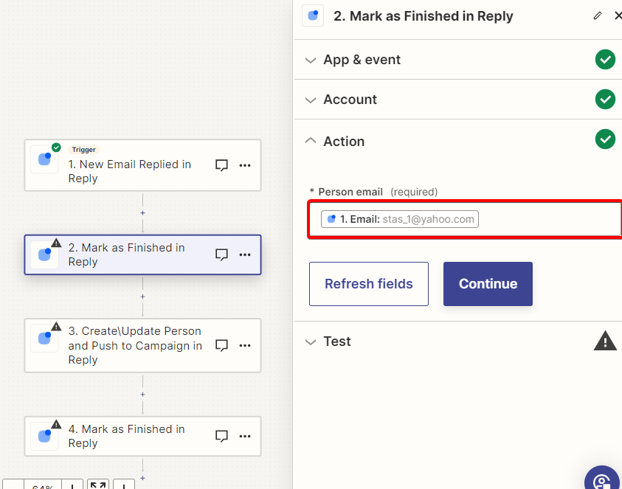Screen dimensions: 622x489
Task: Open comment icon on step 4 Mark as Finished
Action: click(x=221, y=436)
